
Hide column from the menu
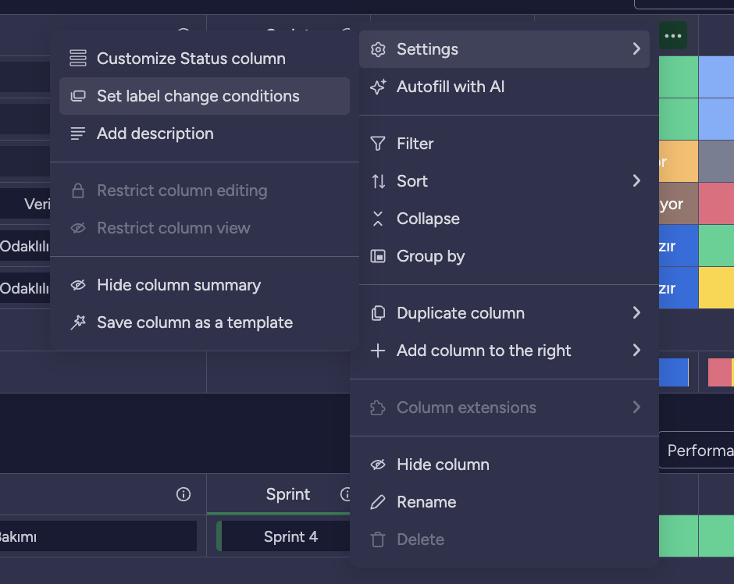tap(504, 465)
